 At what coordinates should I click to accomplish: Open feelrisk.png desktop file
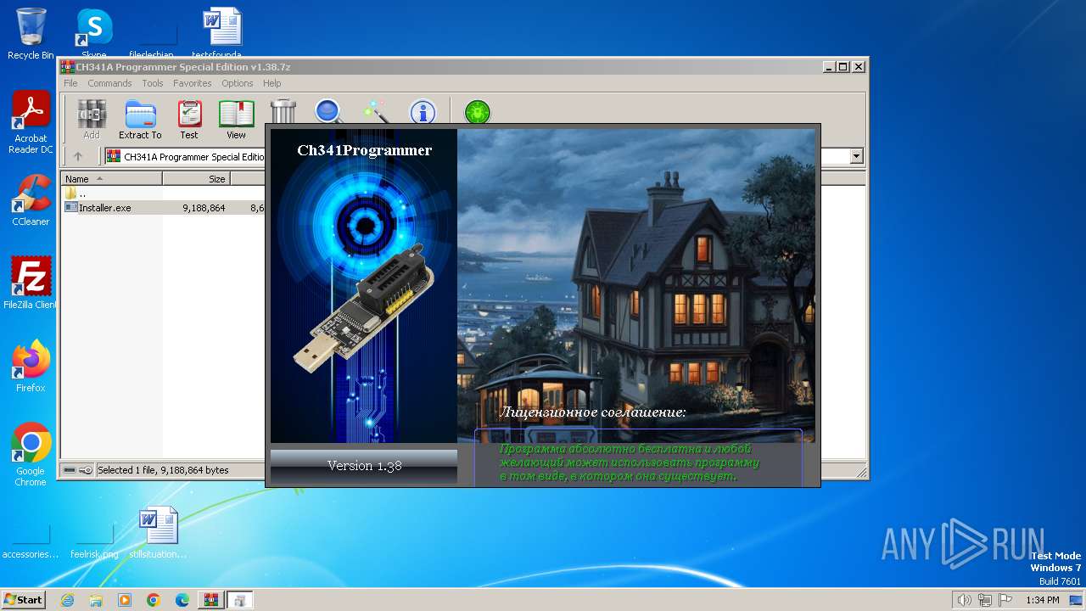coord(94,540)
